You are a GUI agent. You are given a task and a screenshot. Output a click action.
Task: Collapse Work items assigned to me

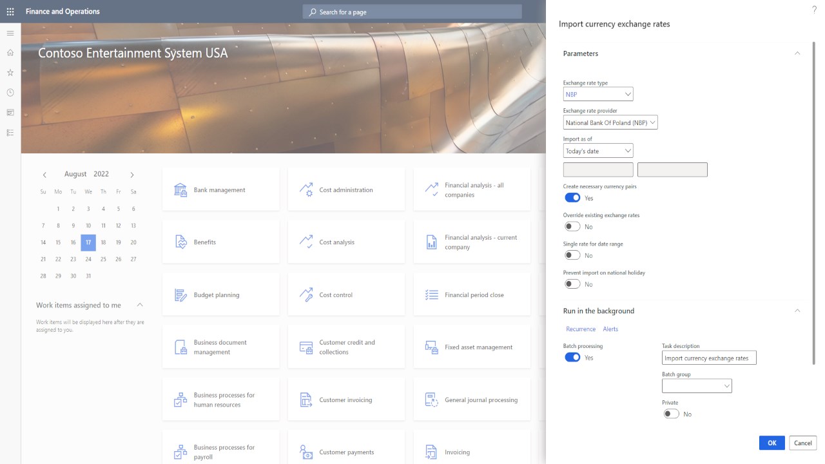tap(140, 305)
